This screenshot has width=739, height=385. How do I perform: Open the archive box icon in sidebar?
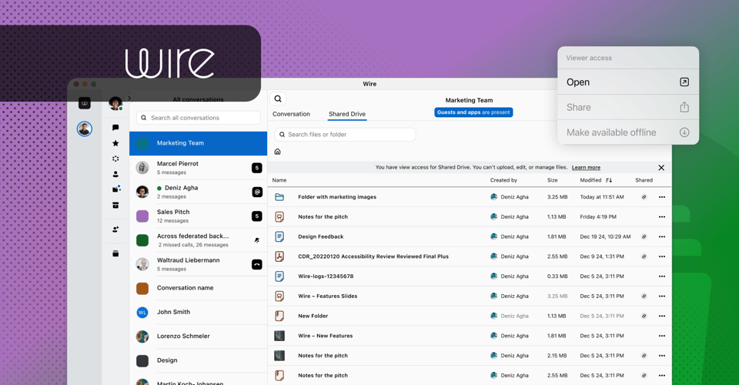pyautogui.click(x=115, y=205)
